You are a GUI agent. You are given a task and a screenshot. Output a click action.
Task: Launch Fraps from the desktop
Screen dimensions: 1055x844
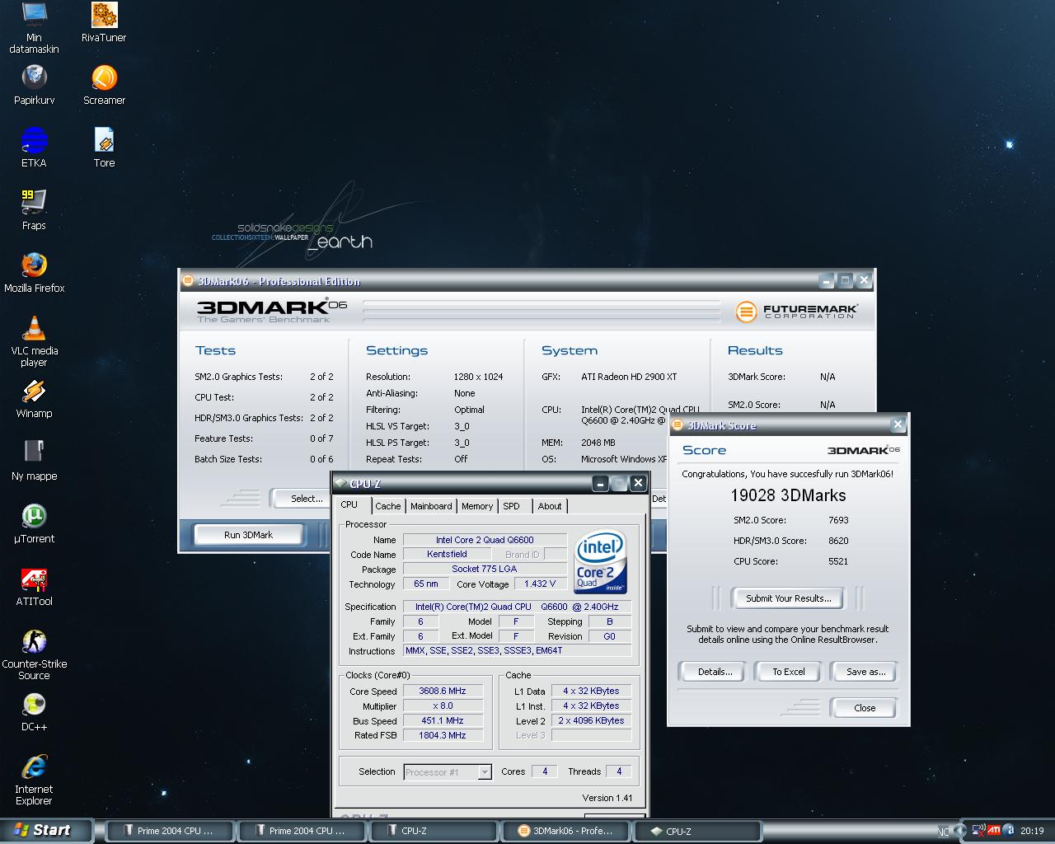pyautogui.click(x=34, y=210)
